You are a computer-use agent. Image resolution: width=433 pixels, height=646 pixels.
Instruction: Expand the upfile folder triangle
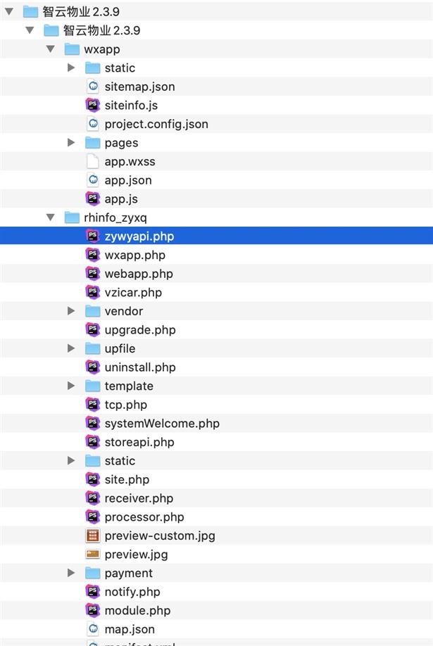[x=71, y=348]
